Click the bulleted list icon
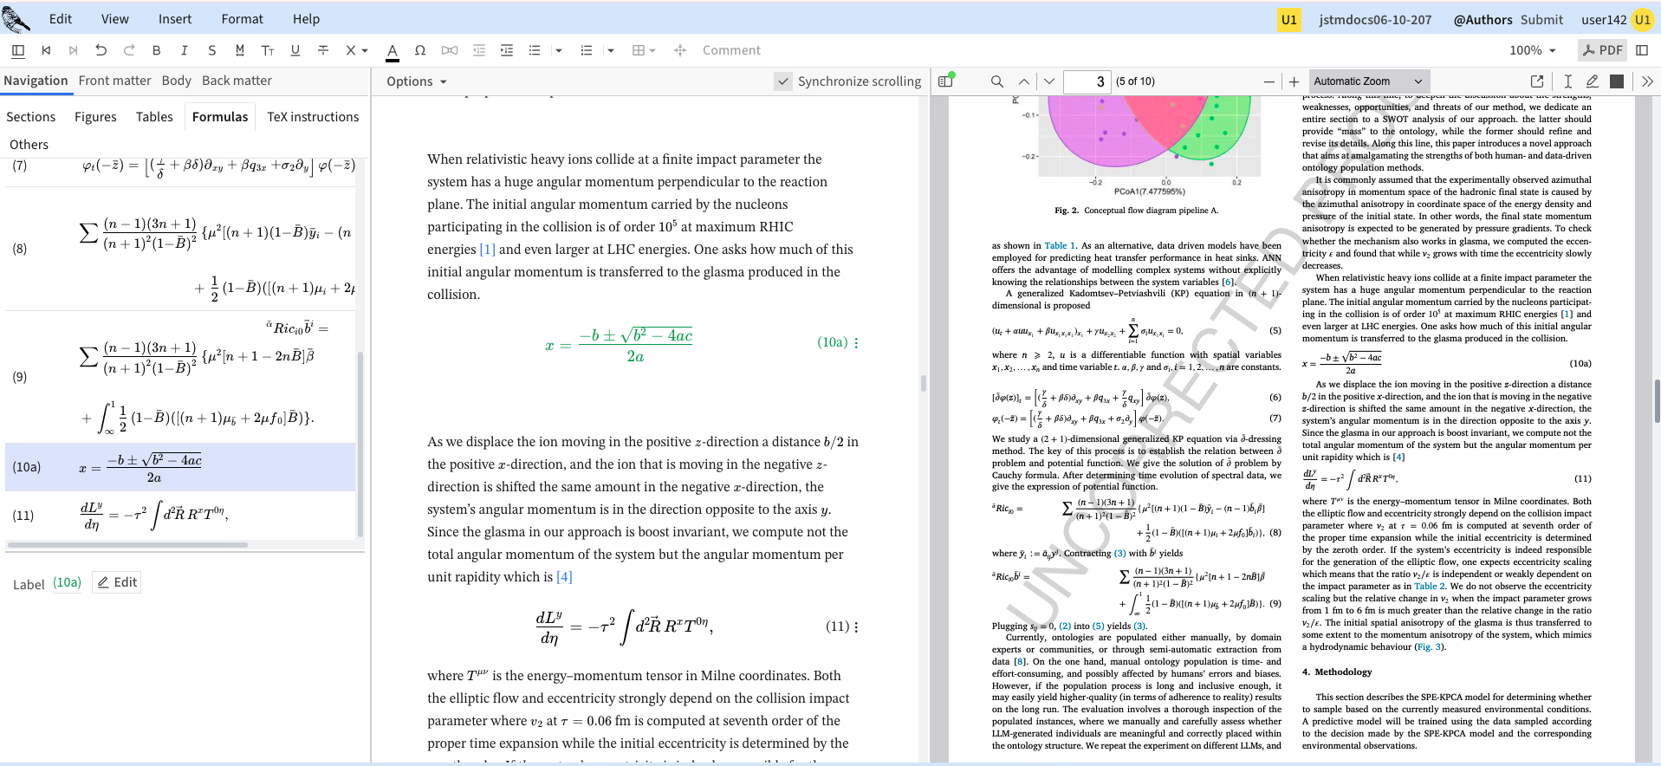Screen dimensions: 1661x766 (535, 50)
